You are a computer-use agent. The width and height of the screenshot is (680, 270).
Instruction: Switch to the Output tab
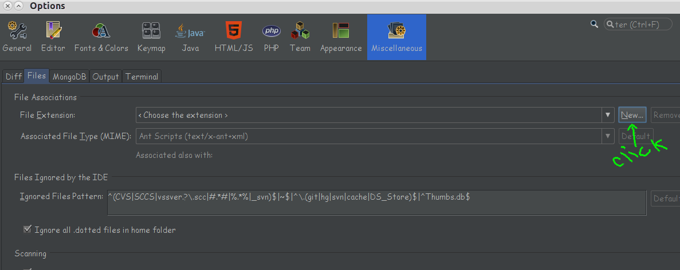click(106, 77)
